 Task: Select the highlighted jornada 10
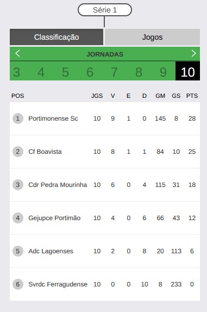coord(187,71)
